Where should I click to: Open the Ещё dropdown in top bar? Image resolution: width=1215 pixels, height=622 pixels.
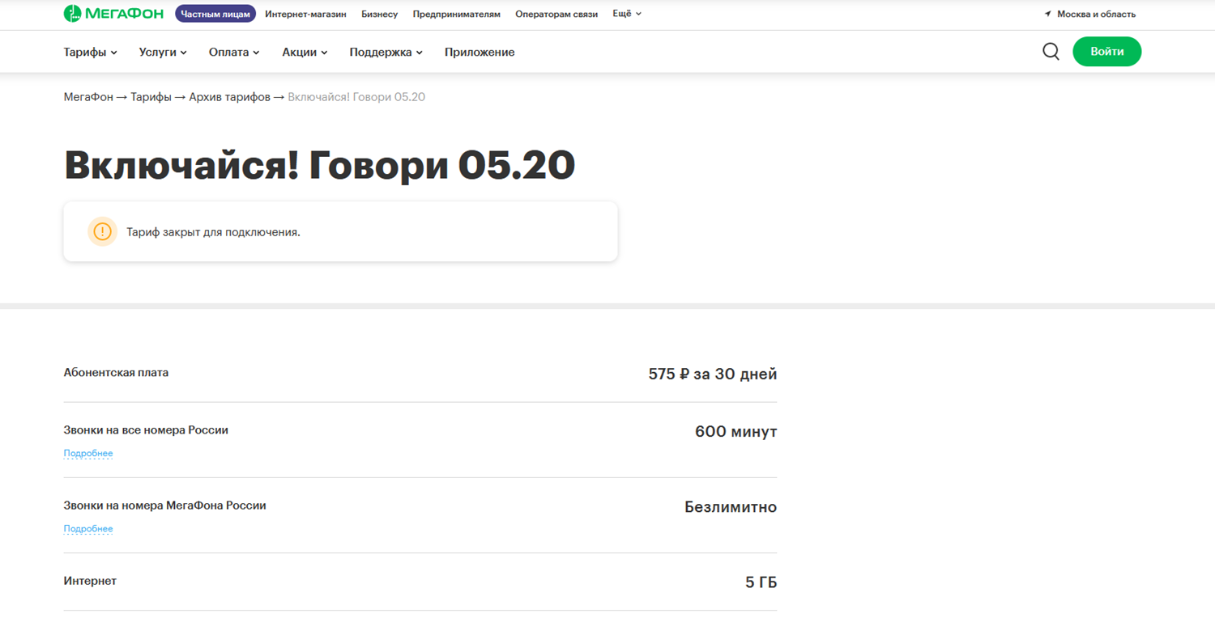627,14
